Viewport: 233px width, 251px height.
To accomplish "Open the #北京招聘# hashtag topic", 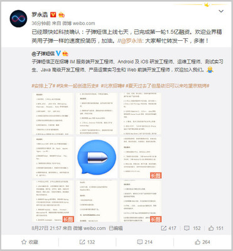I will point(112,86).
